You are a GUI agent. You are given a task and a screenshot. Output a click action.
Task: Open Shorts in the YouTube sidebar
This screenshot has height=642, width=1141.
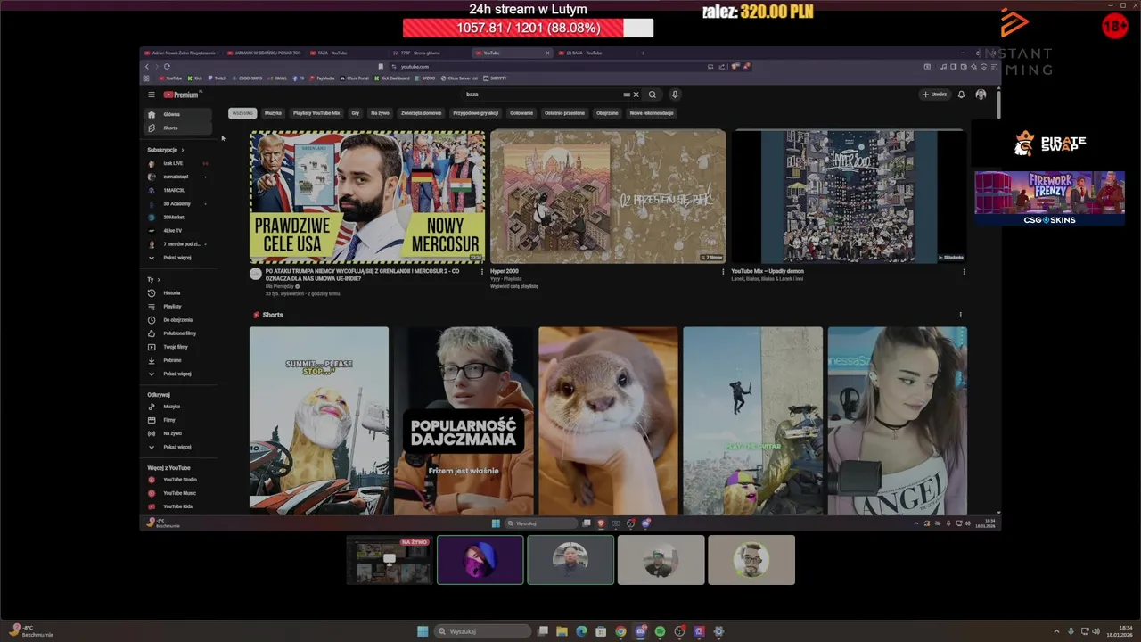tap(178, 128)
